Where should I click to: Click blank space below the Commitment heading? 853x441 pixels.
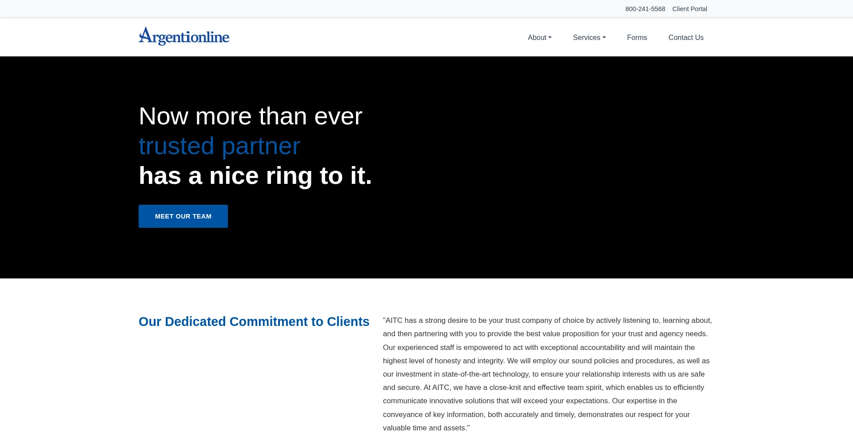point(254,382)
